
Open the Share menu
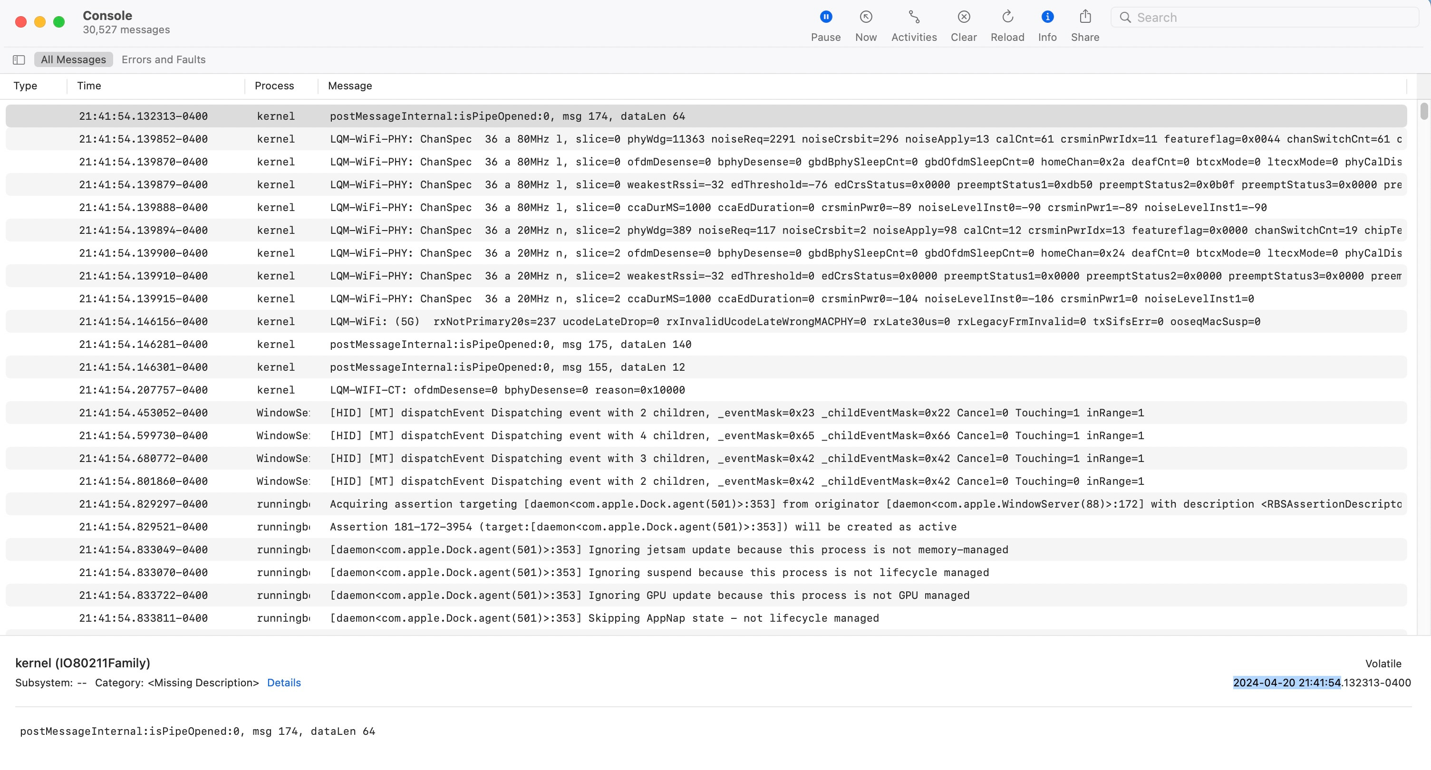pyautogui.click(x=1085, y=17)
